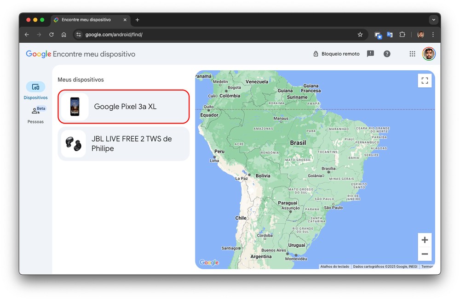
Task: Zoom in on the map
Action: coord(425,240)
